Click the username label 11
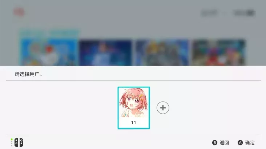This screenshot has height=149, width=266. click(134, 123)
